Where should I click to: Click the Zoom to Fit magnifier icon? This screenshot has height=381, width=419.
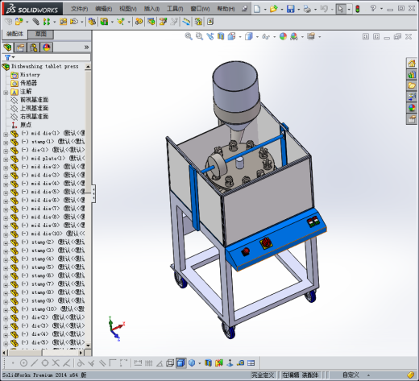(189, 36)
